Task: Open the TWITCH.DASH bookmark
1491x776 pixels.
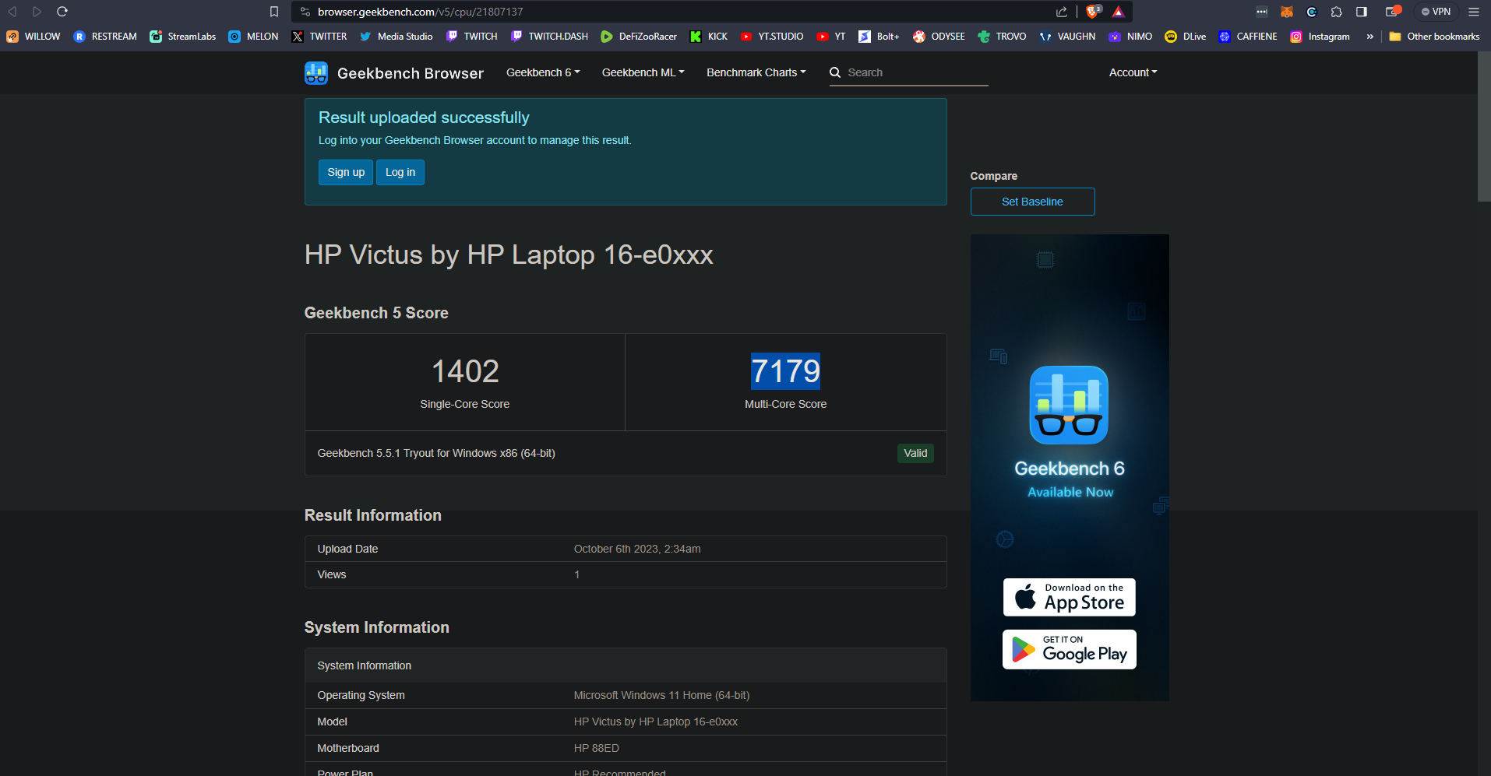Action: pyautogui.click(x=549, y=37)
